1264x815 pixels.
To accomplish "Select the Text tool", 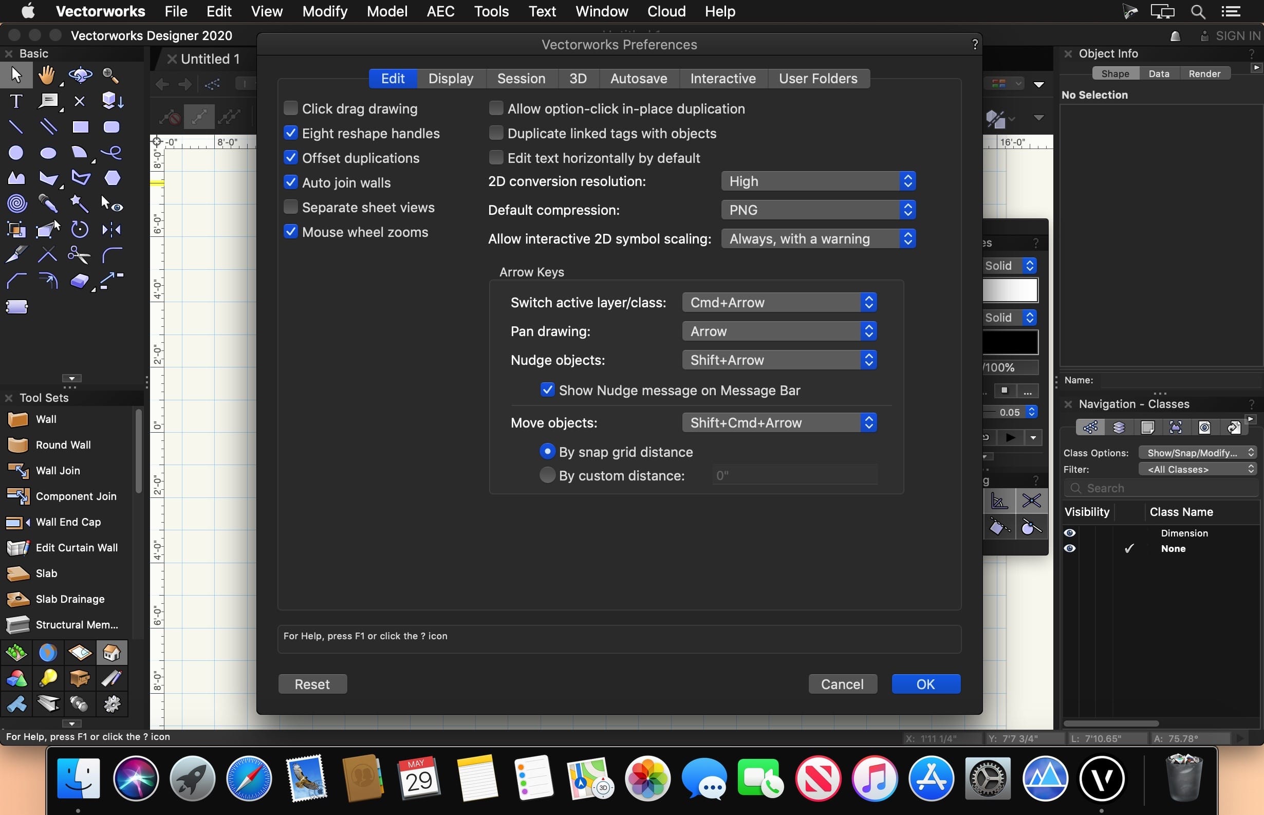I will click(16, 101).
